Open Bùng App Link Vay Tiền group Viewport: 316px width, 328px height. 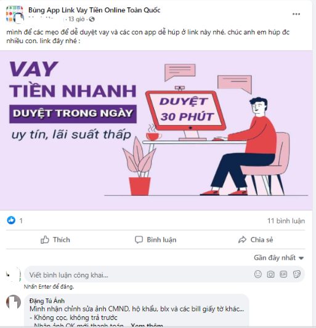(x=94, y=10)
